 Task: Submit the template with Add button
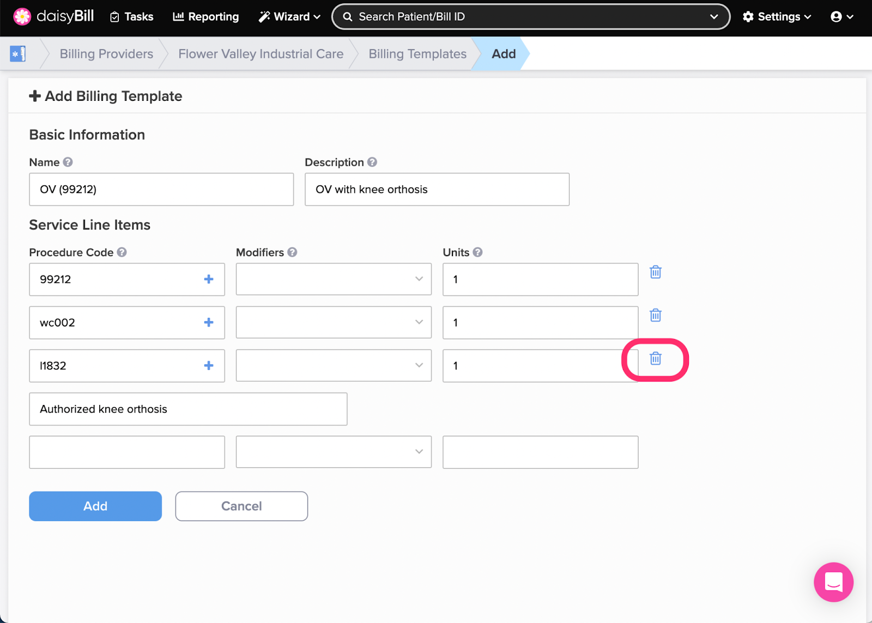coord(95,506)
